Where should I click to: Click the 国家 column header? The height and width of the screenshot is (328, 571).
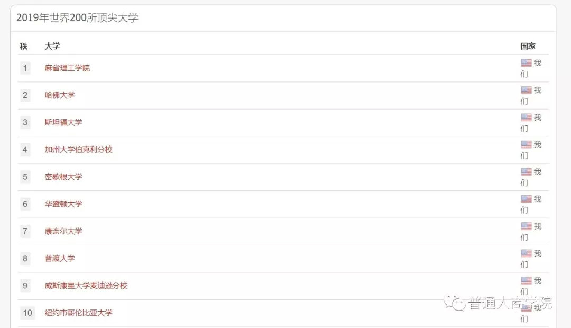coord(528,46)
